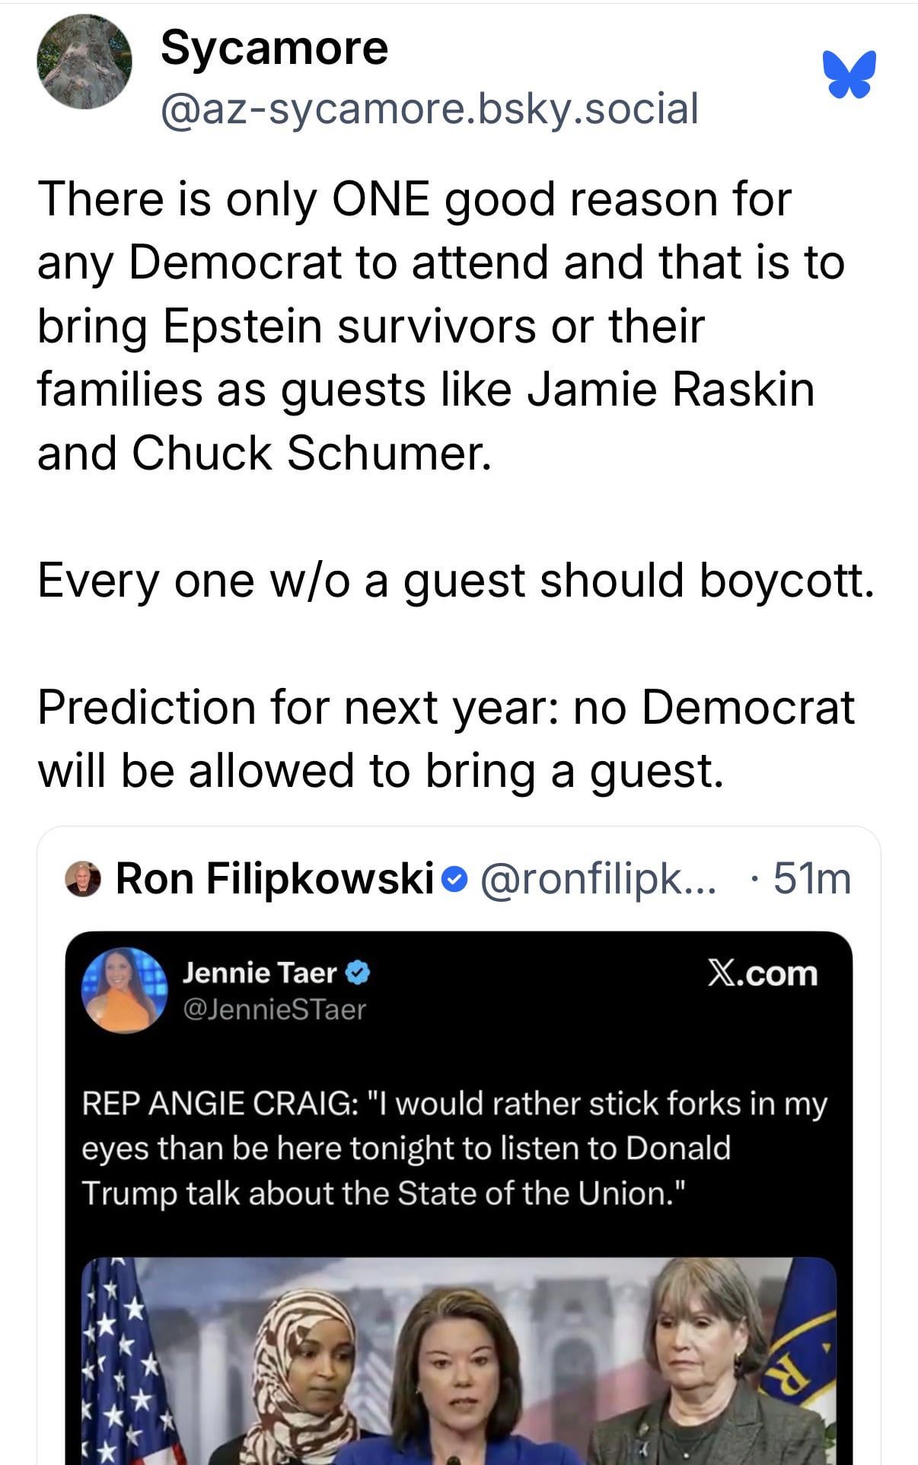Click the paragraph mentioning Epstein survivors
This screenshot has height=1465, width=918.
[441, 325]
